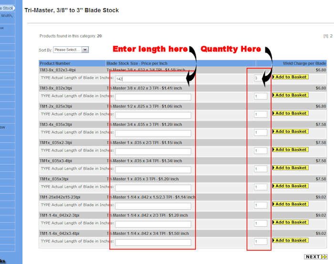Viewport: 334px width, 264px height.
Task: Focus length field for TM1x_035x3tpi
Action: 153,188
